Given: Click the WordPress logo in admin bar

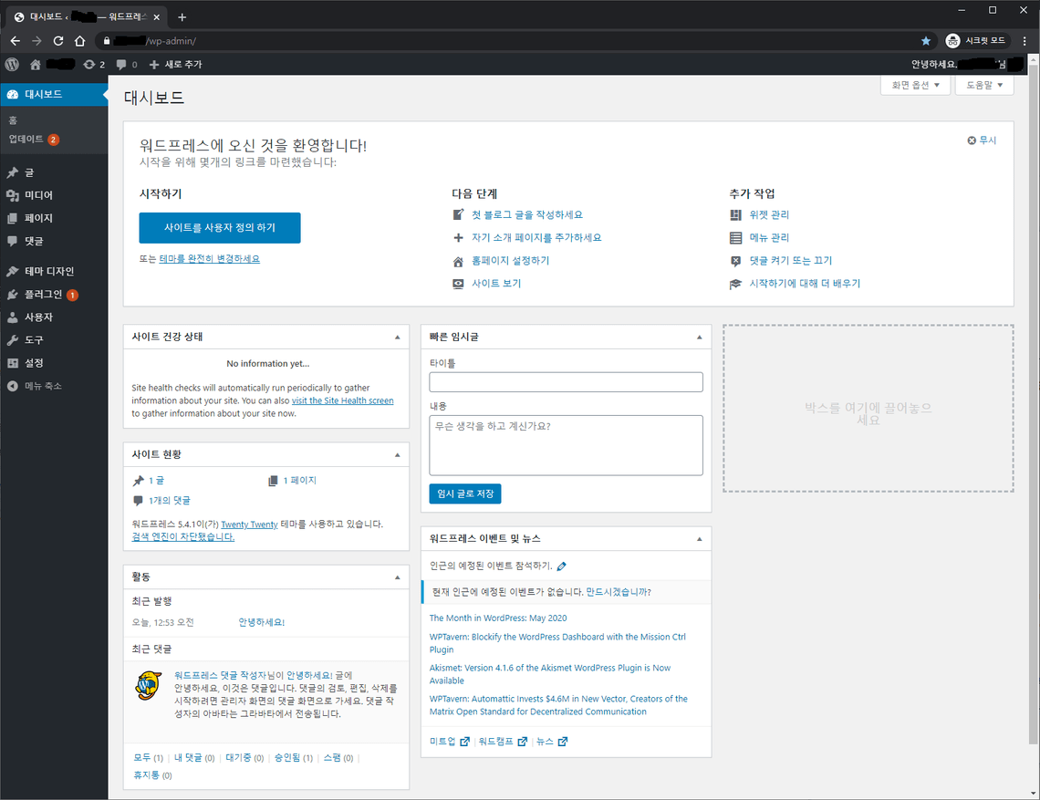Looking at the screenshot, I should coord(12,64).
